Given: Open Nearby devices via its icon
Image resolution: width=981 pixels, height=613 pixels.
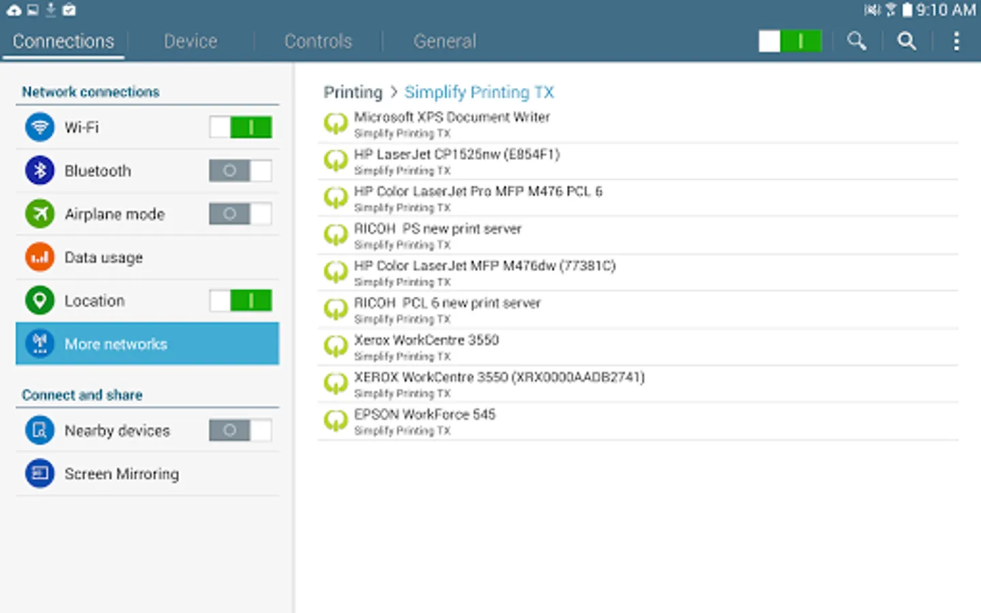Looking at the screenshot, I should tap(40, 430).
